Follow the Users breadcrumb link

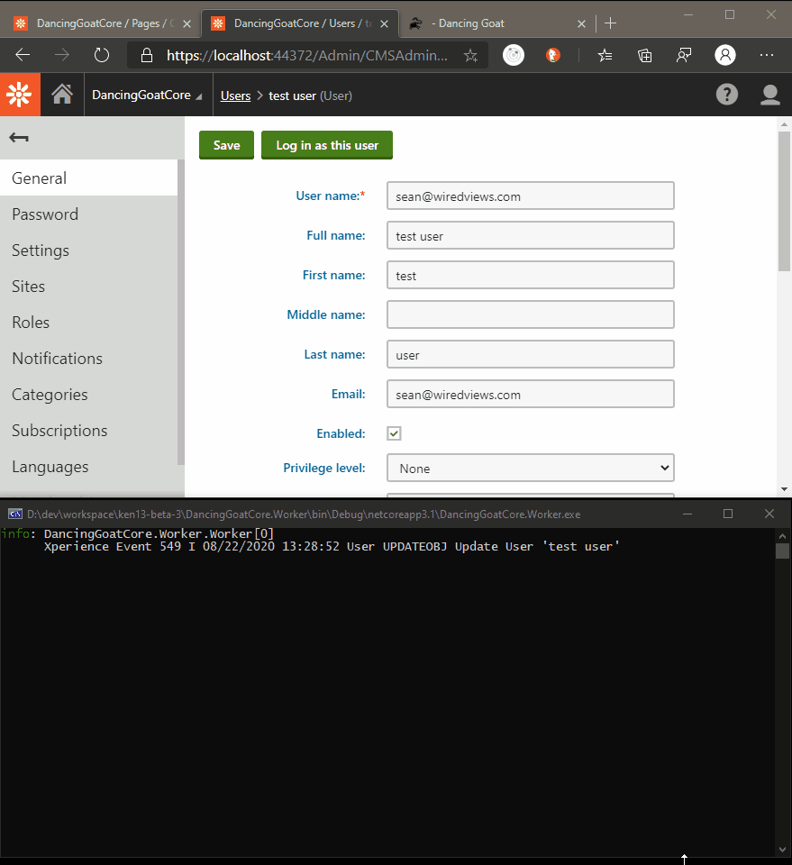[x=235, y=96]
